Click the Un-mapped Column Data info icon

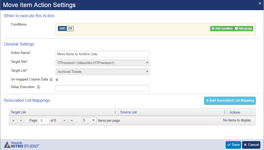(x=51, y=79)
